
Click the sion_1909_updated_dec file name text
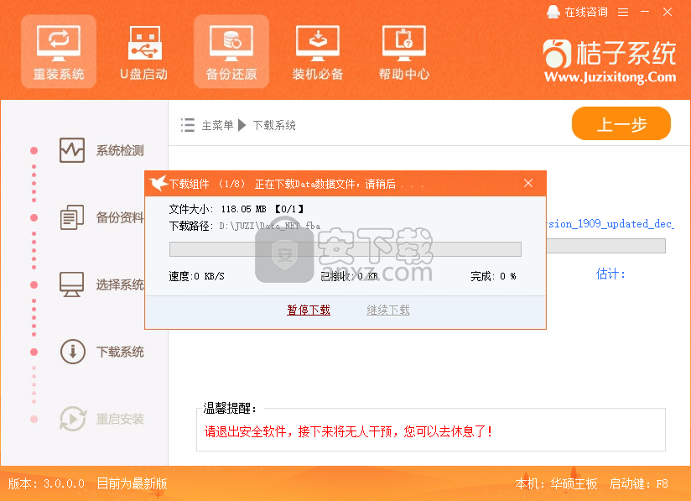[x=610, y=224]
